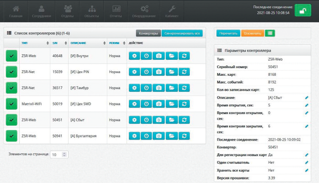Click clock icon for [А] Сбыт row
Screen dimensions: 319x183
146,120
